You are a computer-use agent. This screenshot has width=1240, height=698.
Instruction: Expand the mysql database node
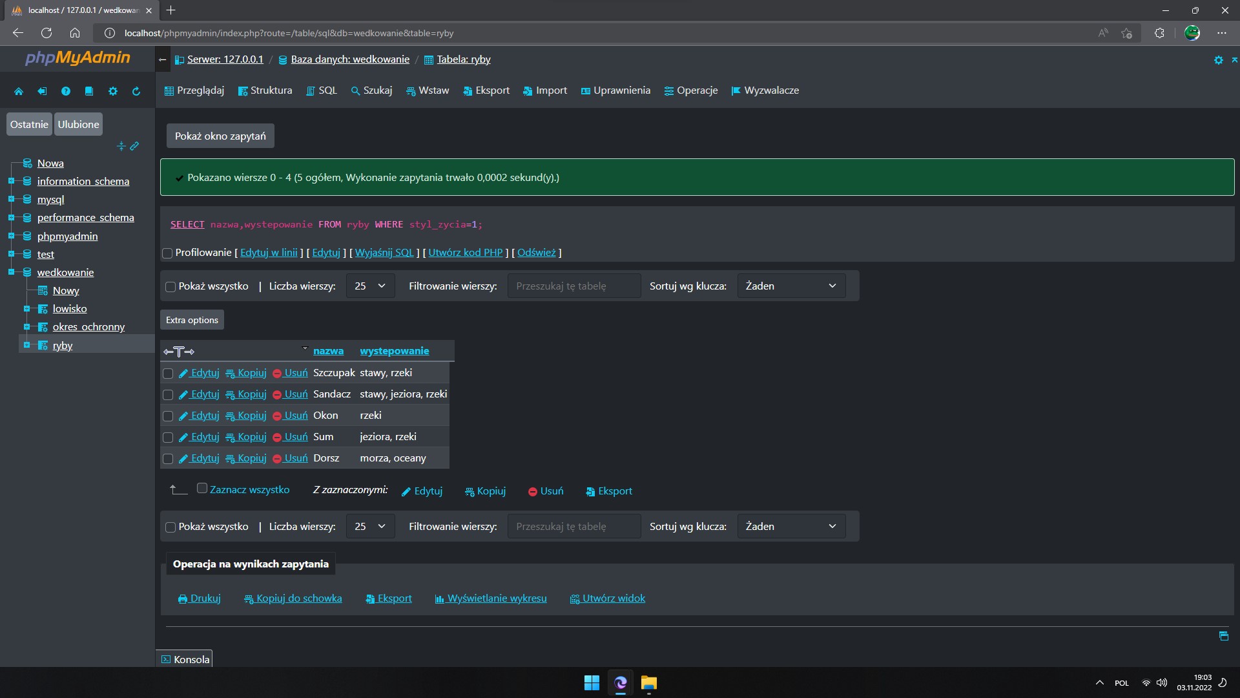[x=11, y=199]
